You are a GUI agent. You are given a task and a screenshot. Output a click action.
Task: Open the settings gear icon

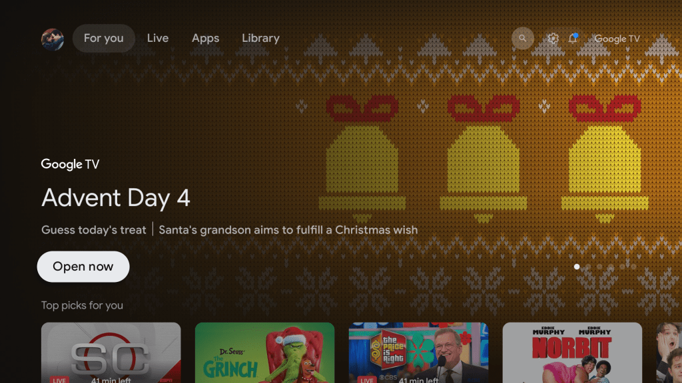(x=553, y=39)
